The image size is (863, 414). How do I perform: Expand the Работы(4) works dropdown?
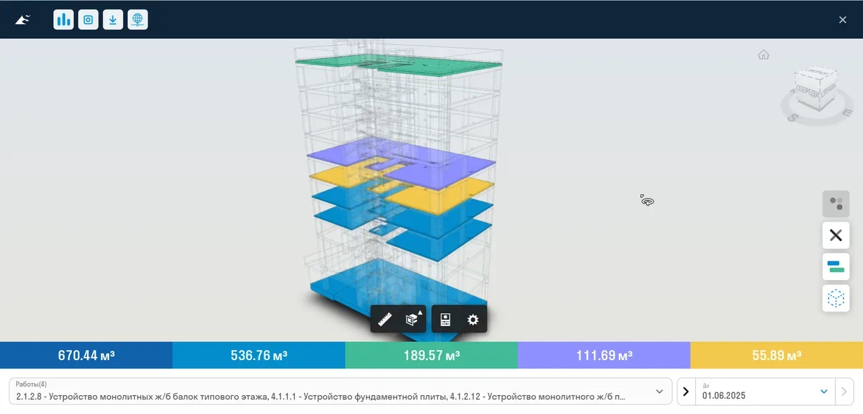pyautogui.click(x=659, y=391)
